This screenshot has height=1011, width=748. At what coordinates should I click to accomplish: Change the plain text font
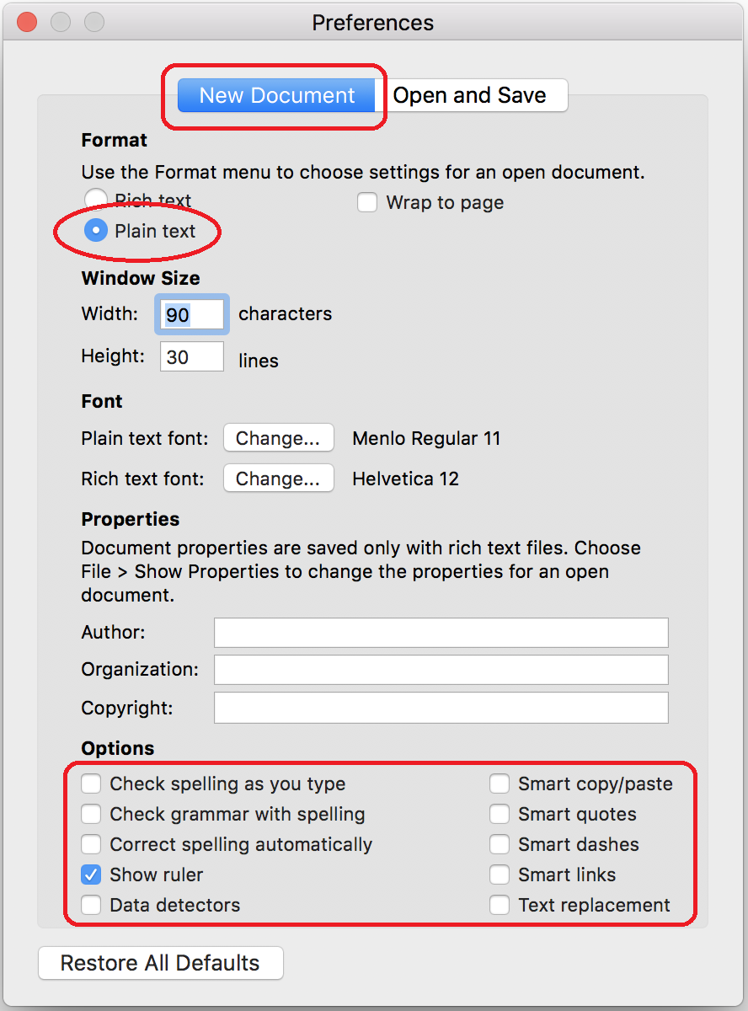tap(278, 437)
